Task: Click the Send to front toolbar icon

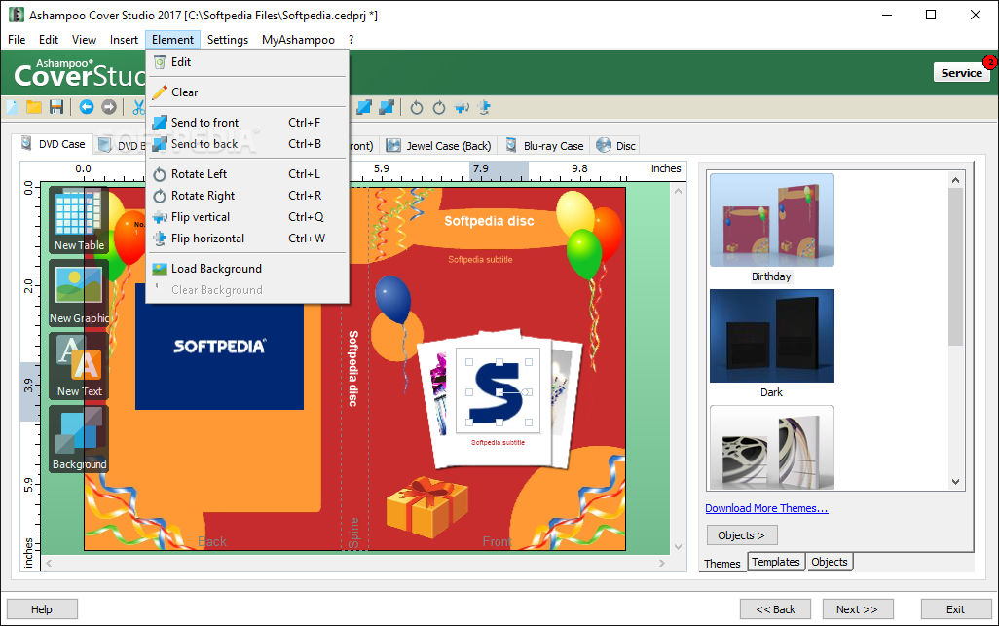Action: (x=364, y=107)
